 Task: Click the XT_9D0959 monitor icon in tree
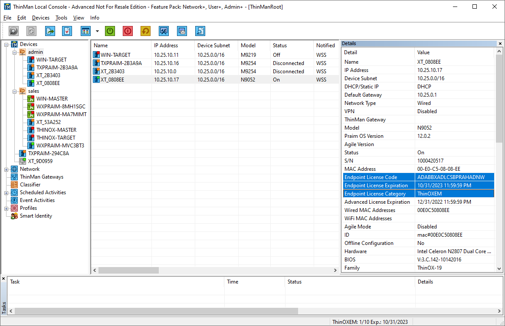point(23,161)
